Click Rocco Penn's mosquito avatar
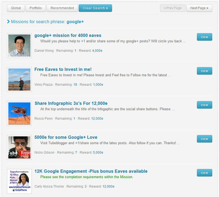 click(19, 113)
